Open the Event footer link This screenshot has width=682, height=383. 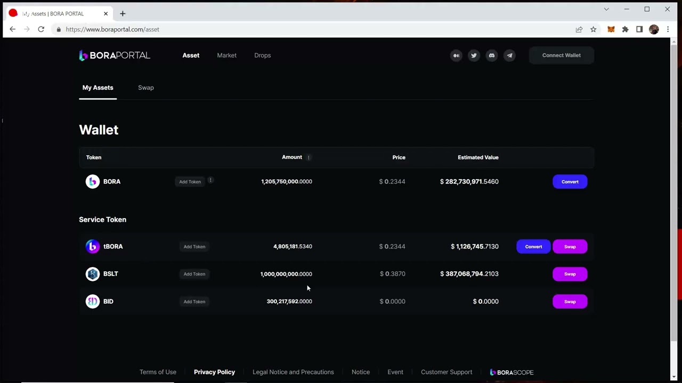click(x=395, y=372)
